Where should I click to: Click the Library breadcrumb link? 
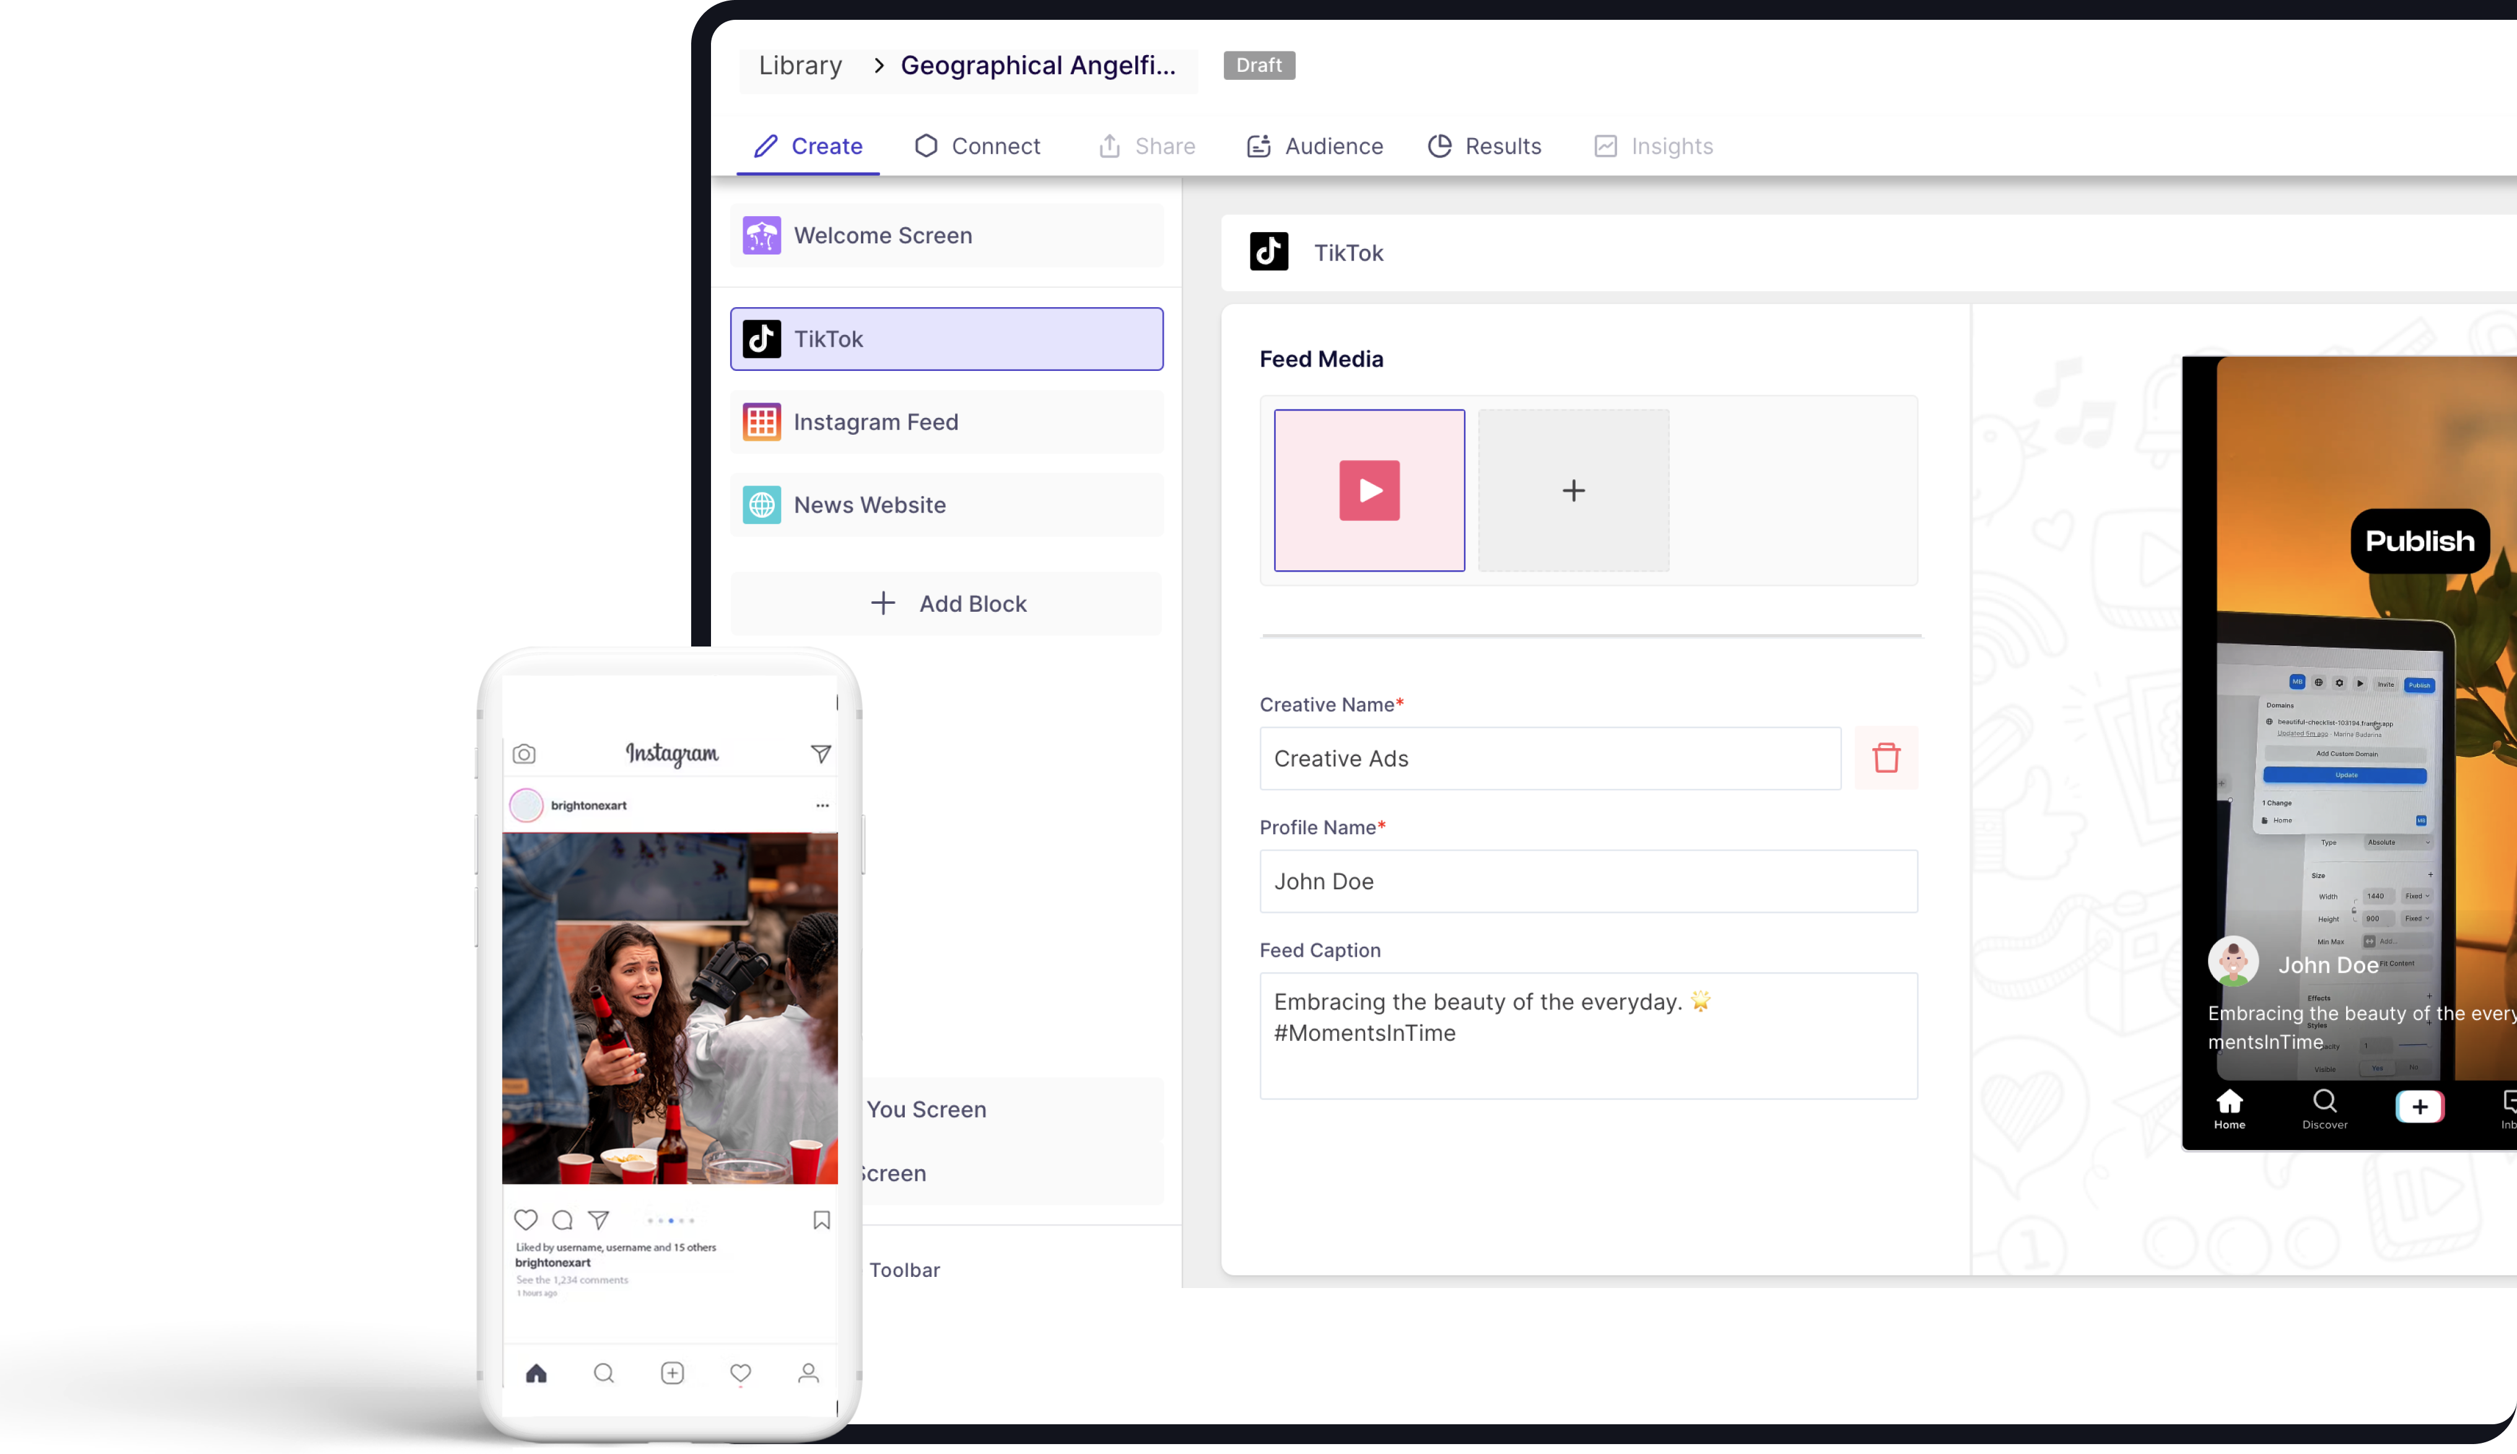800,65
